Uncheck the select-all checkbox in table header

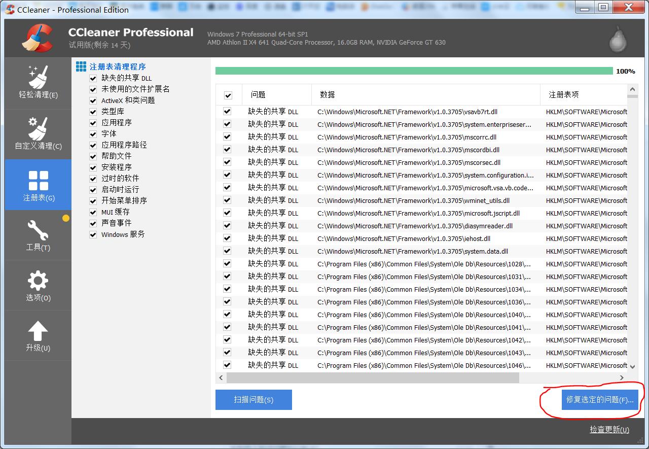tap(228, 95)
